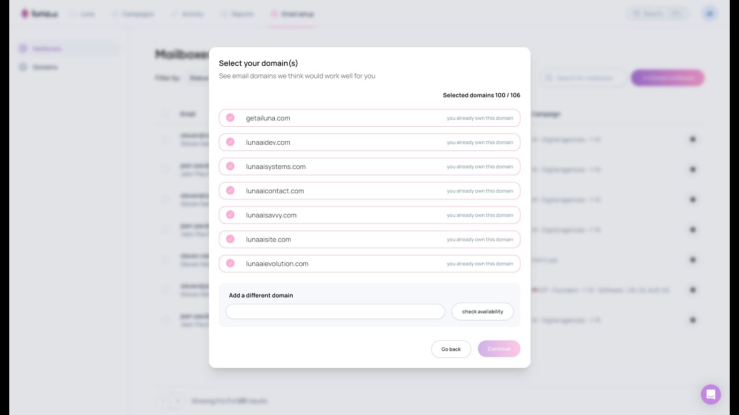Deselect the lunaaidev.com domain checkbox

point(230,142)
